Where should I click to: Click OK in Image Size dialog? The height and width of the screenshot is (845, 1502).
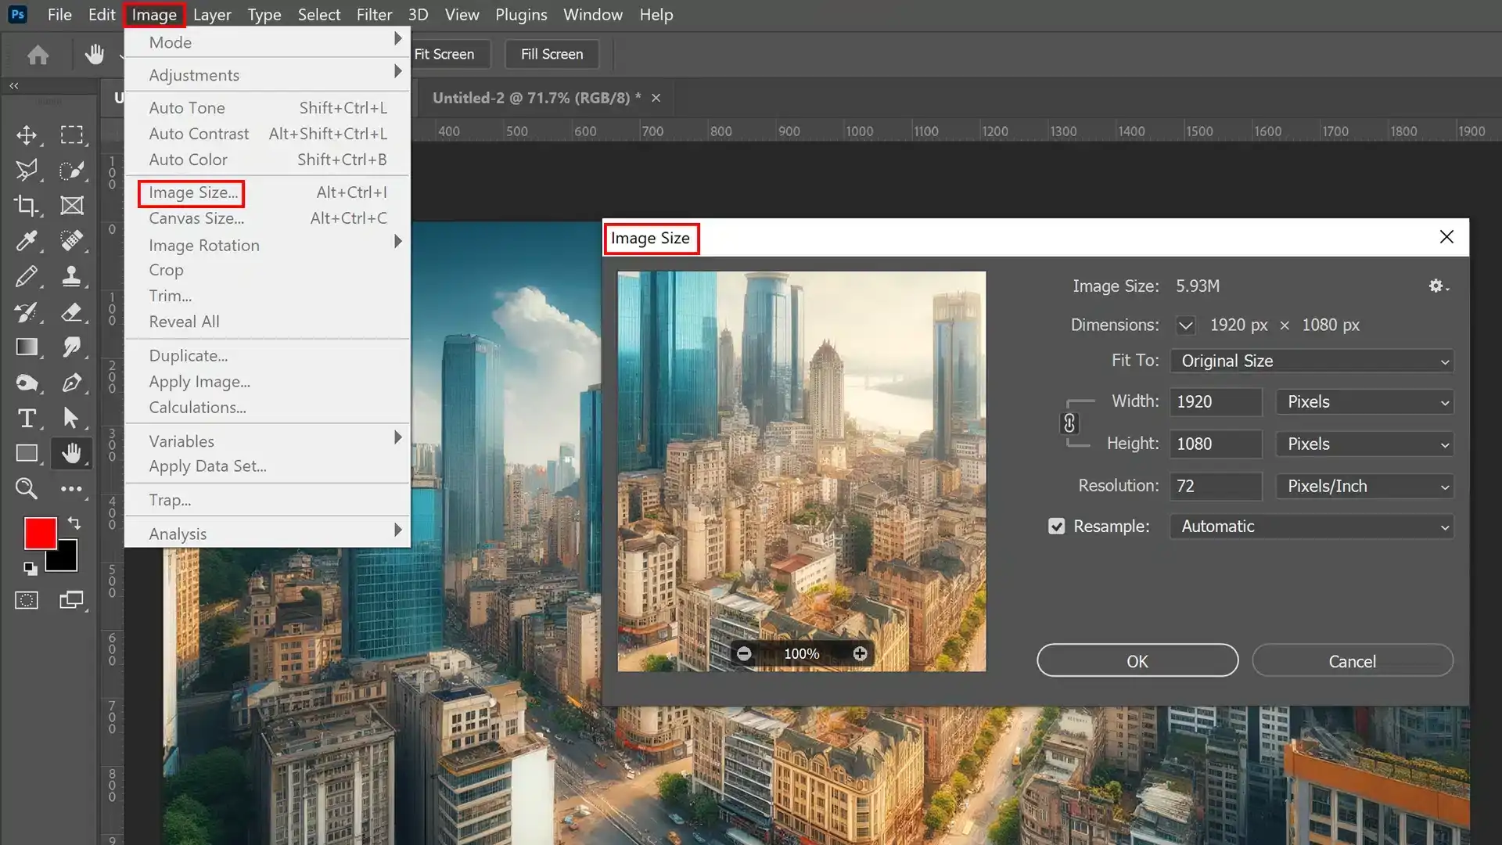[x=1137, y=661]
